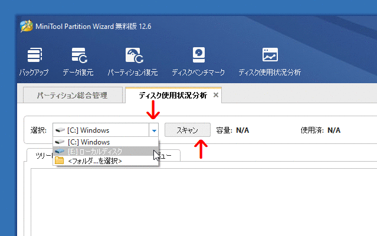Click the drive selection box showing [C:] Windows
This screenshot has width=377, height=236.
(x=100, y=130)
